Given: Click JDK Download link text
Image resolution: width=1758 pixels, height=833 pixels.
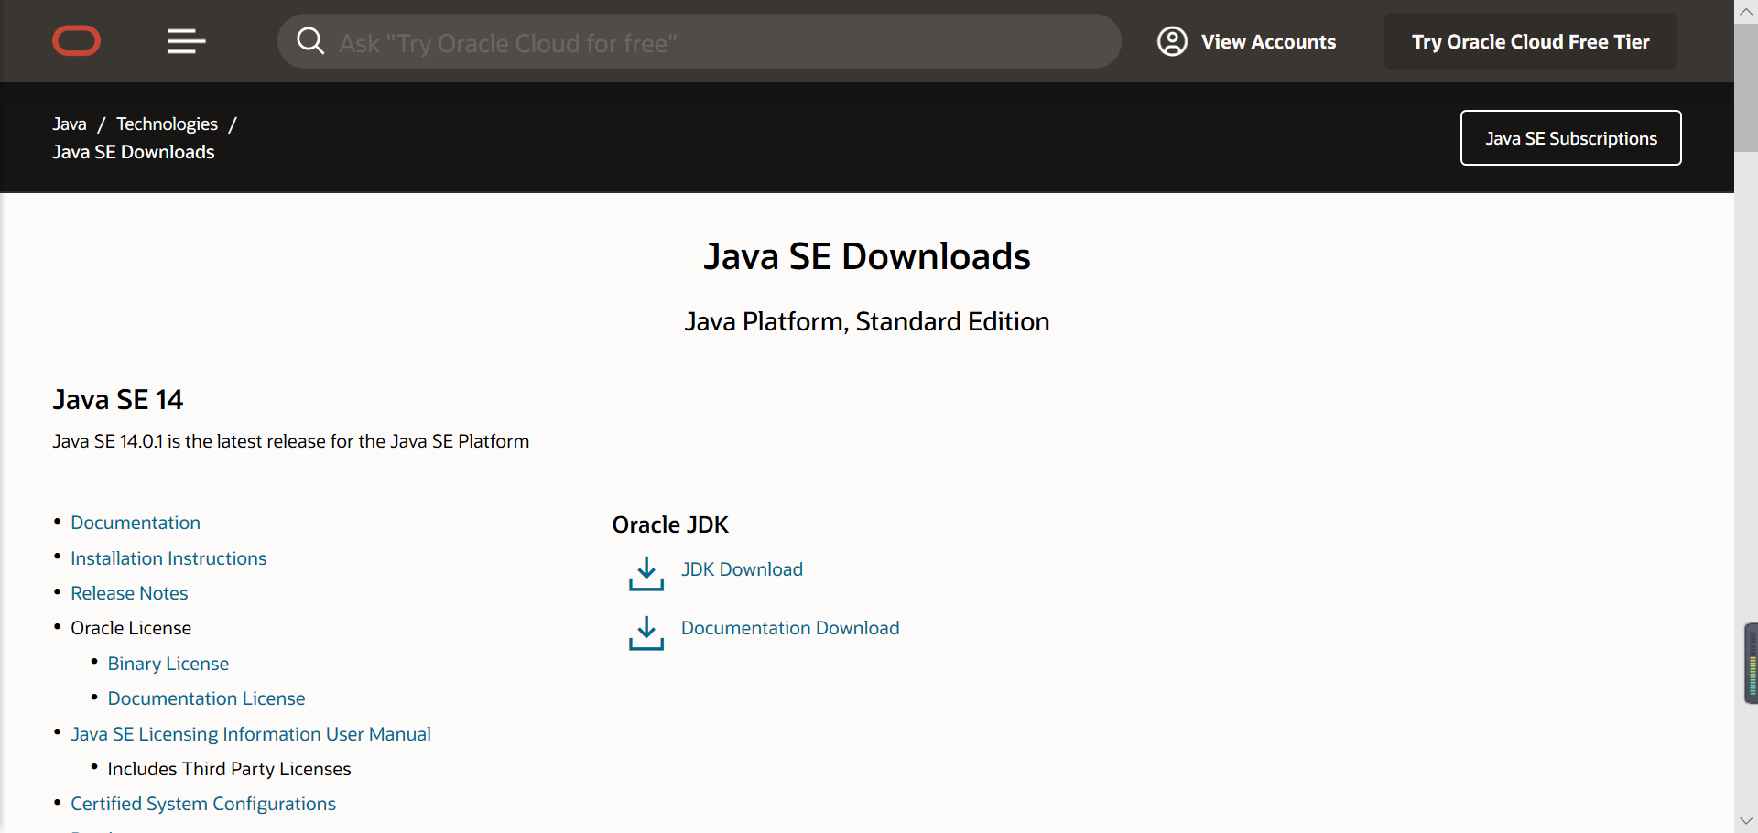Looking at the screenshot, I should [742, 569].
